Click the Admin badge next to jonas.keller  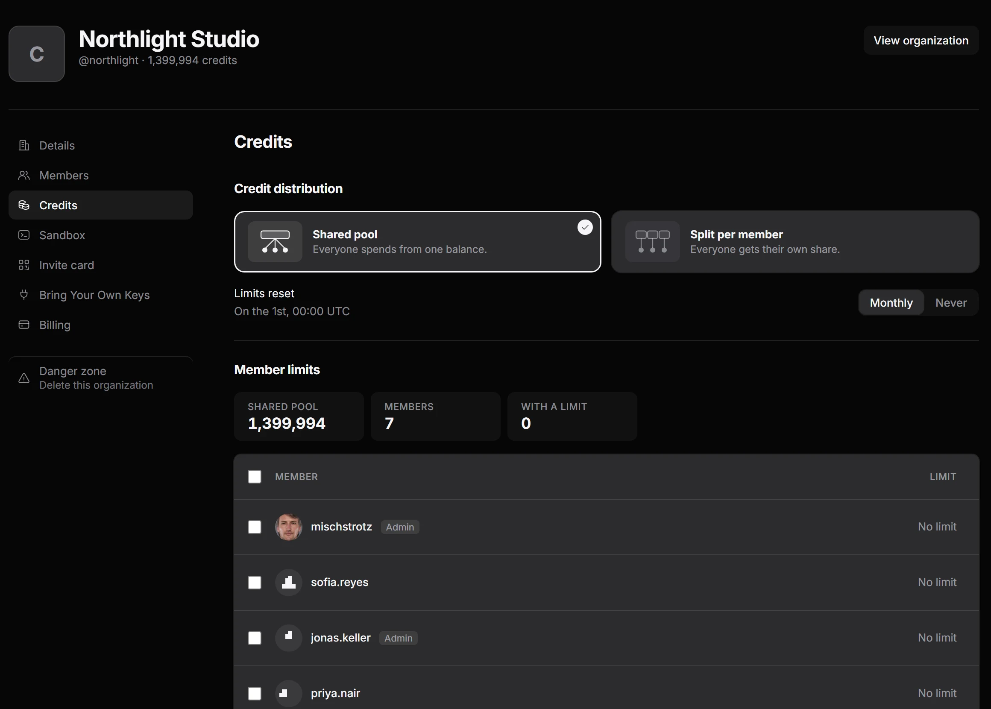(x=398, y=638)
